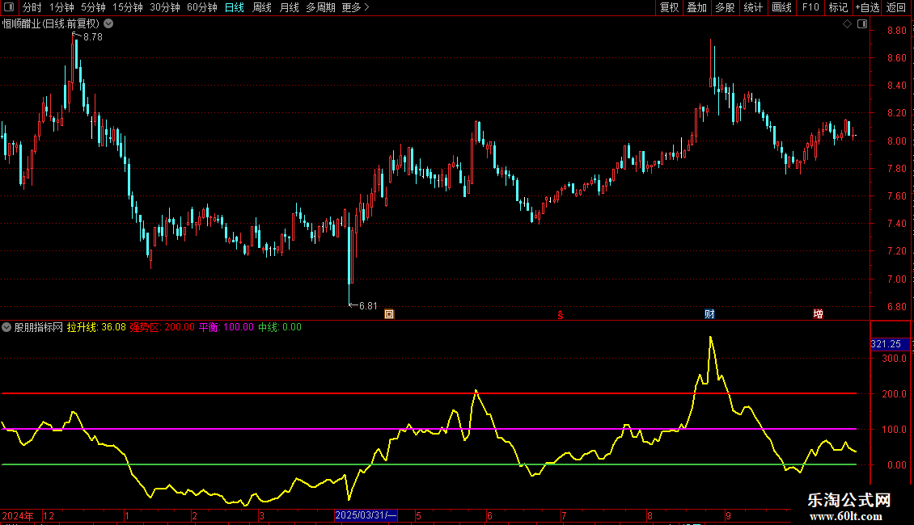
Task: Click the 2025/03/31 date marker on timeline
Action: 366,515
